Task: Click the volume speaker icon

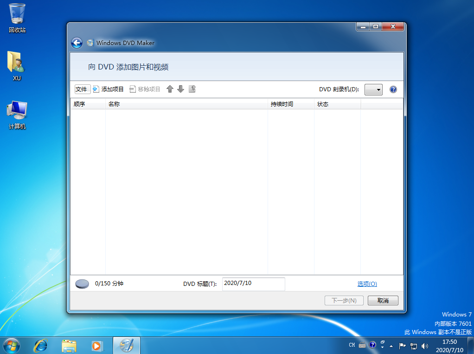Action: point(425,346)
